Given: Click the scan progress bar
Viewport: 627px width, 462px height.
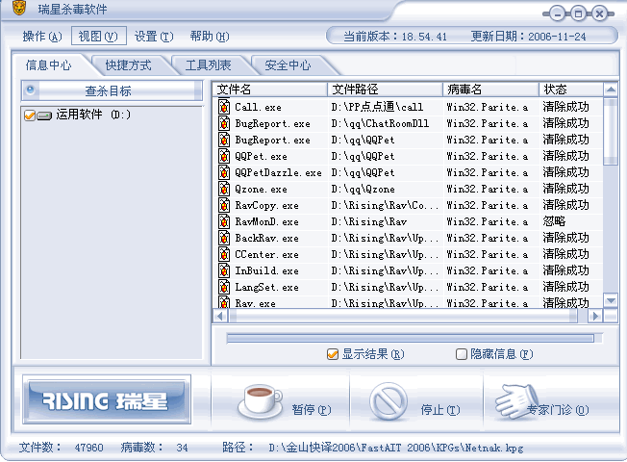Looking at the screenshot, I should click(414, 339).
